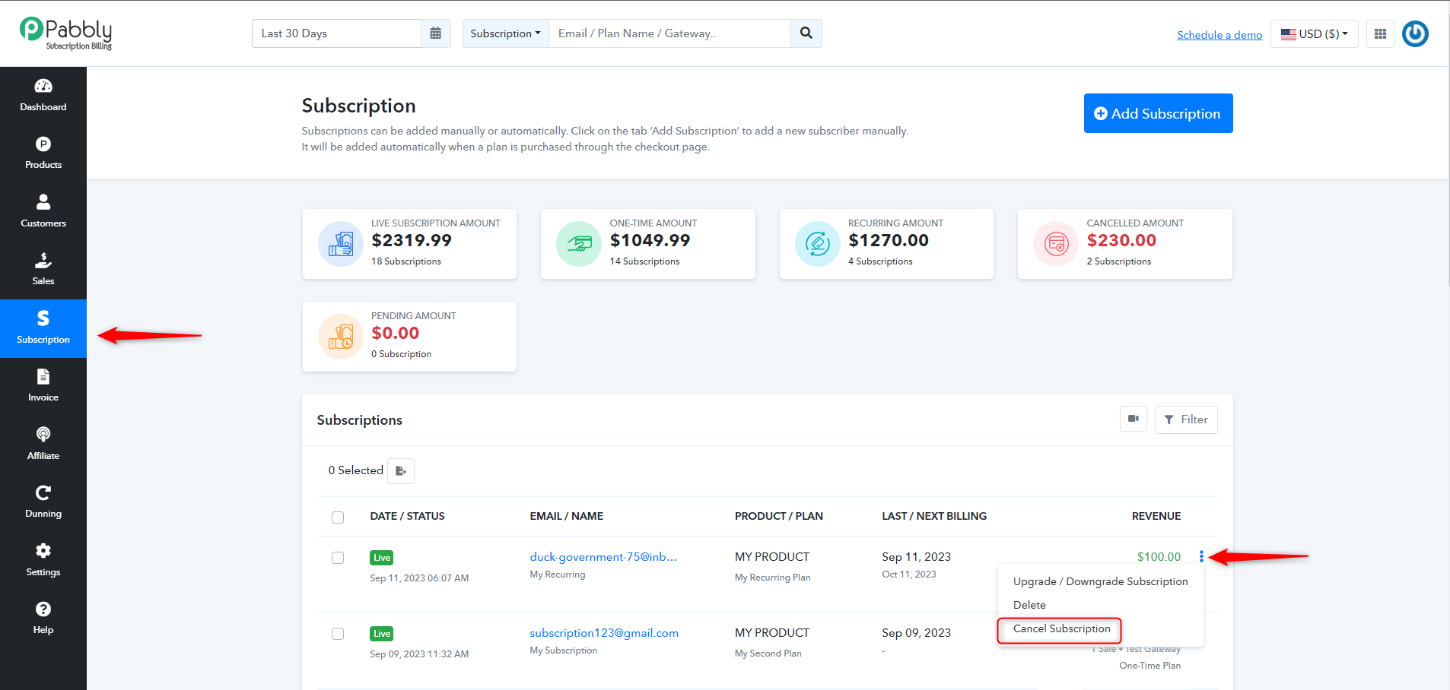Click the My Second Plan text
Viewport: 1450px width, 690px height.
tap(768, 654)
